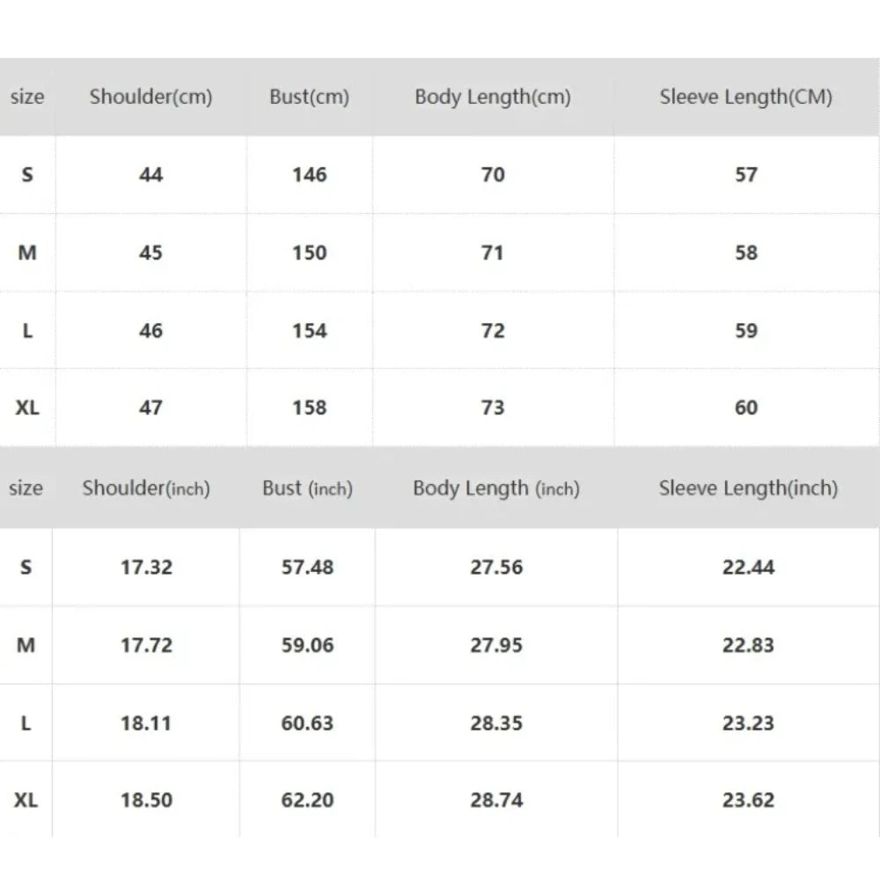Select the bust value 146
The width and height of the screenshot is (880, 880).
[309, 175]
